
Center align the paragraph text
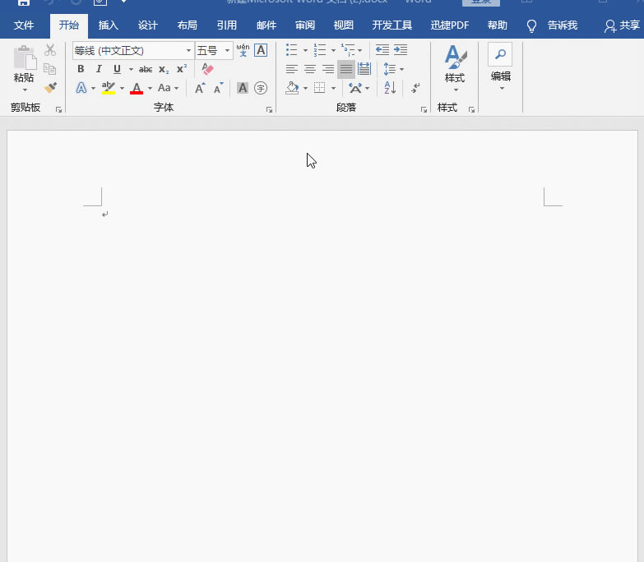[x=310, y=69]
